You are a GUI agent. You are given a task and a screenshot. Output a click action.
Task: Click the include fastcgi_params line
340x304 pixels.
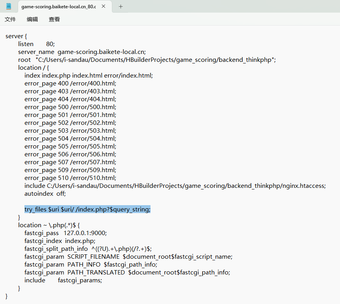[63, 280]
